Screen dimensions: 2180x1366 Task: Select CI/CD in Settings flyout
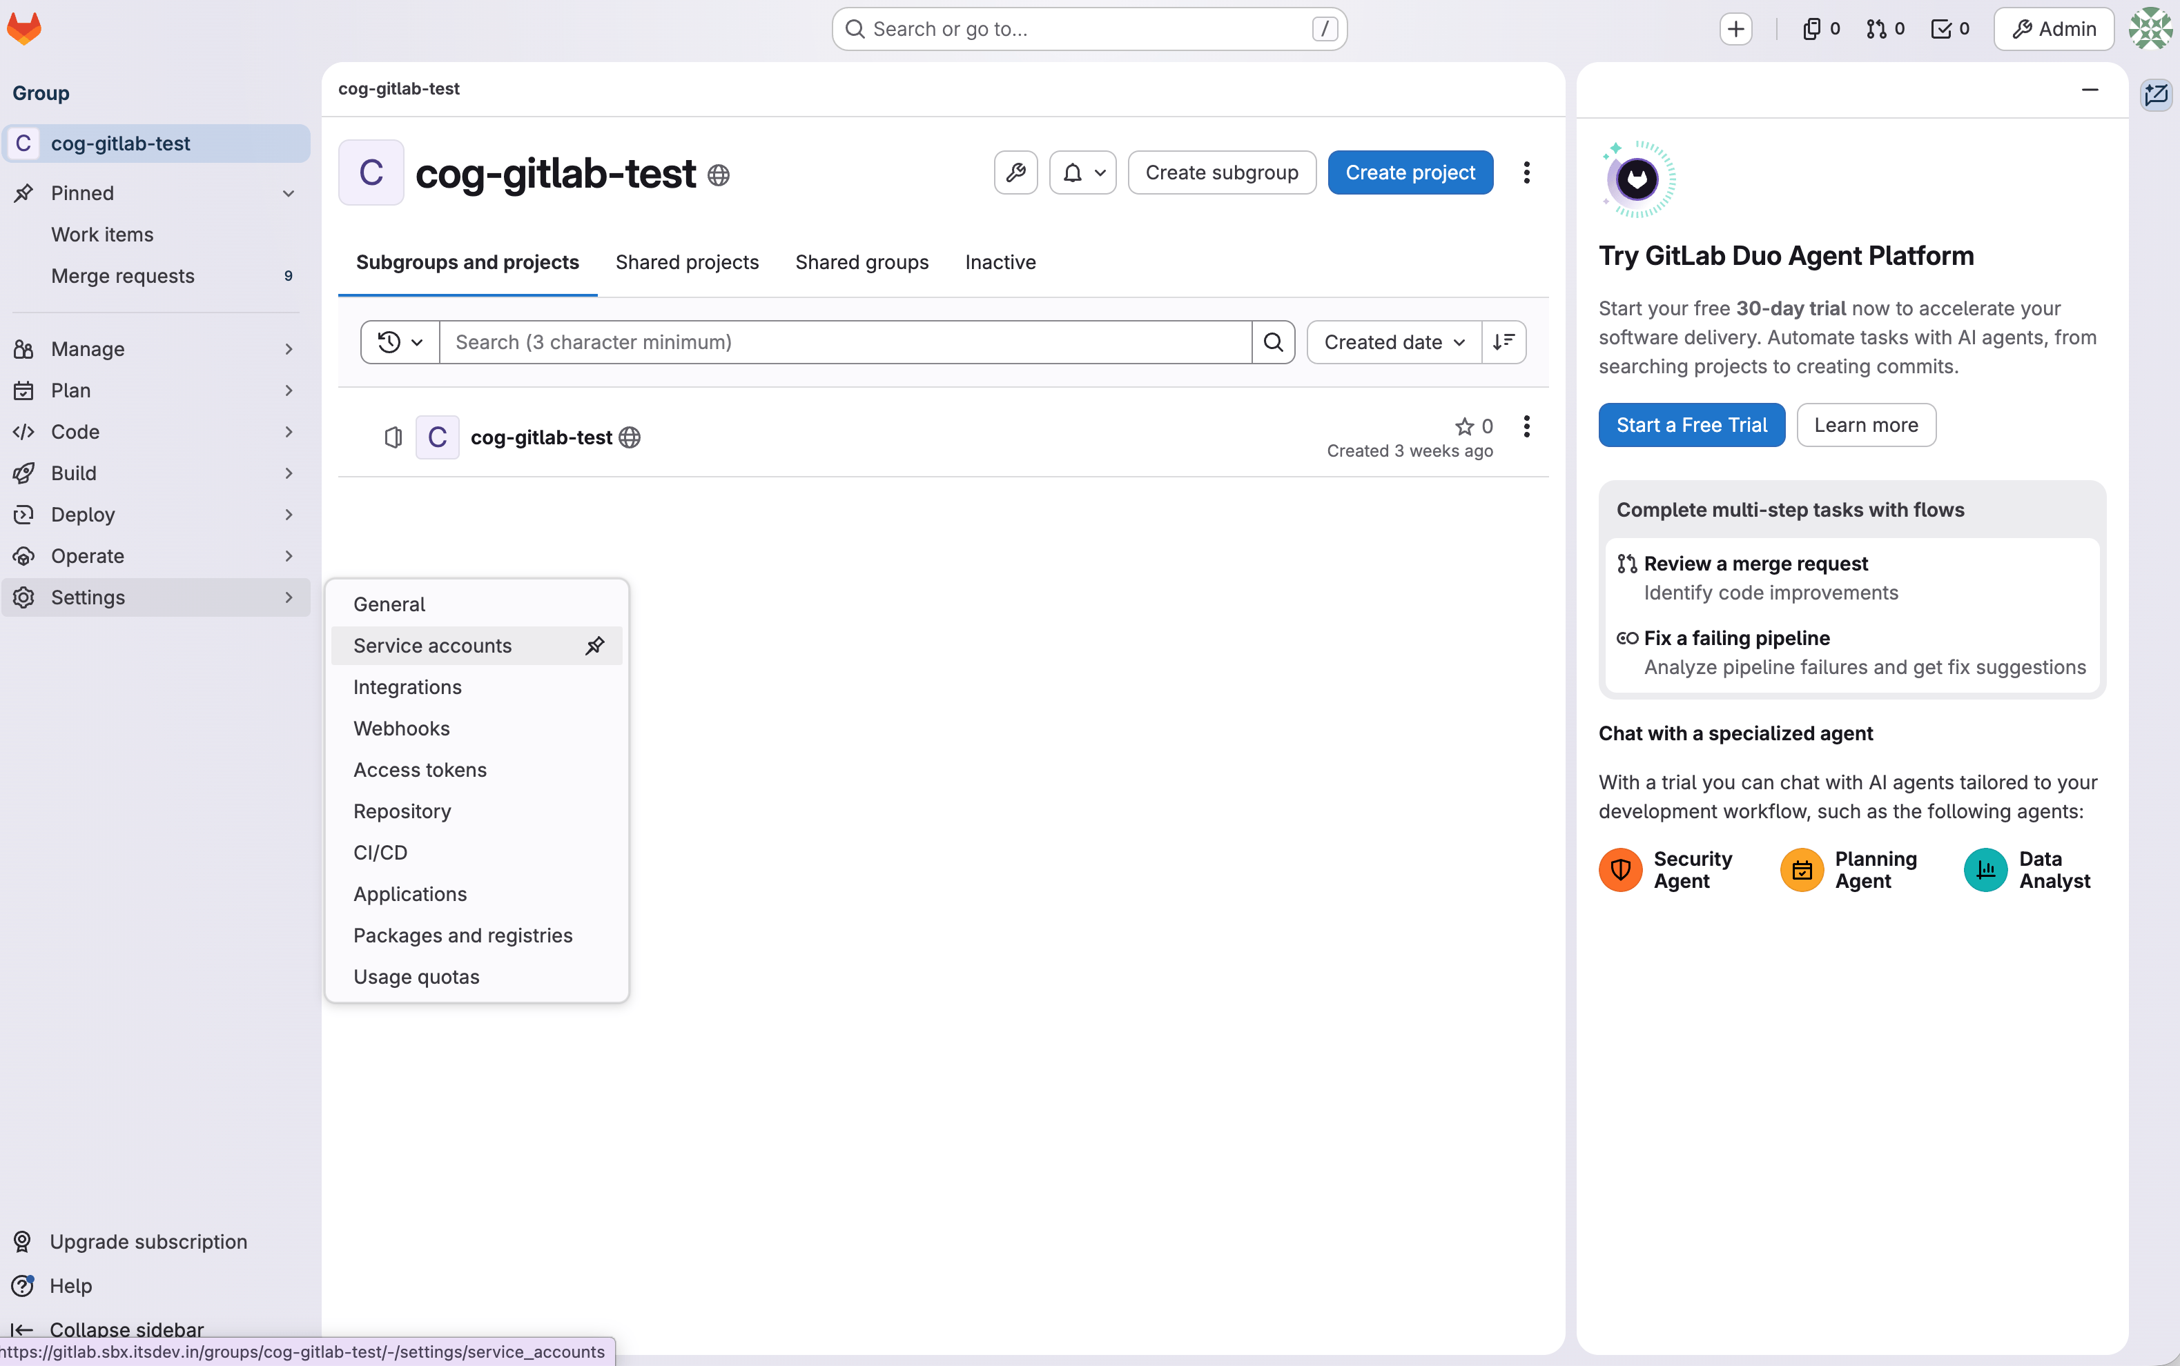click(476, 853)
